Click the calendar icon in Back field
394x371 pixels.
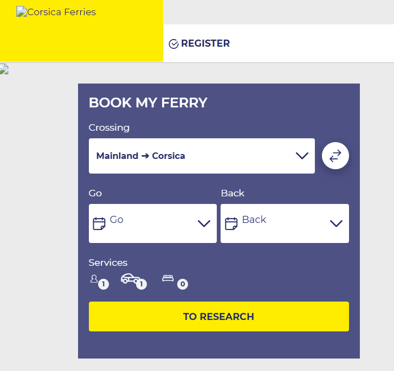[x=231, y=223]
